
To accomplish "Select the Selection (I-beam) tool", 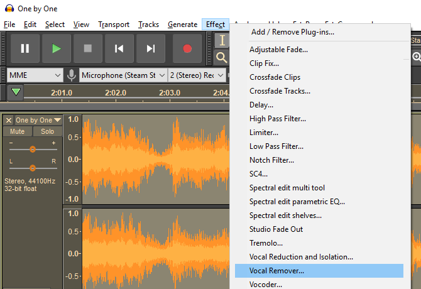I will 222,40.
